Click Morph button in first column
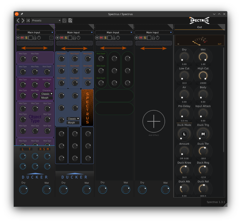 46,98
